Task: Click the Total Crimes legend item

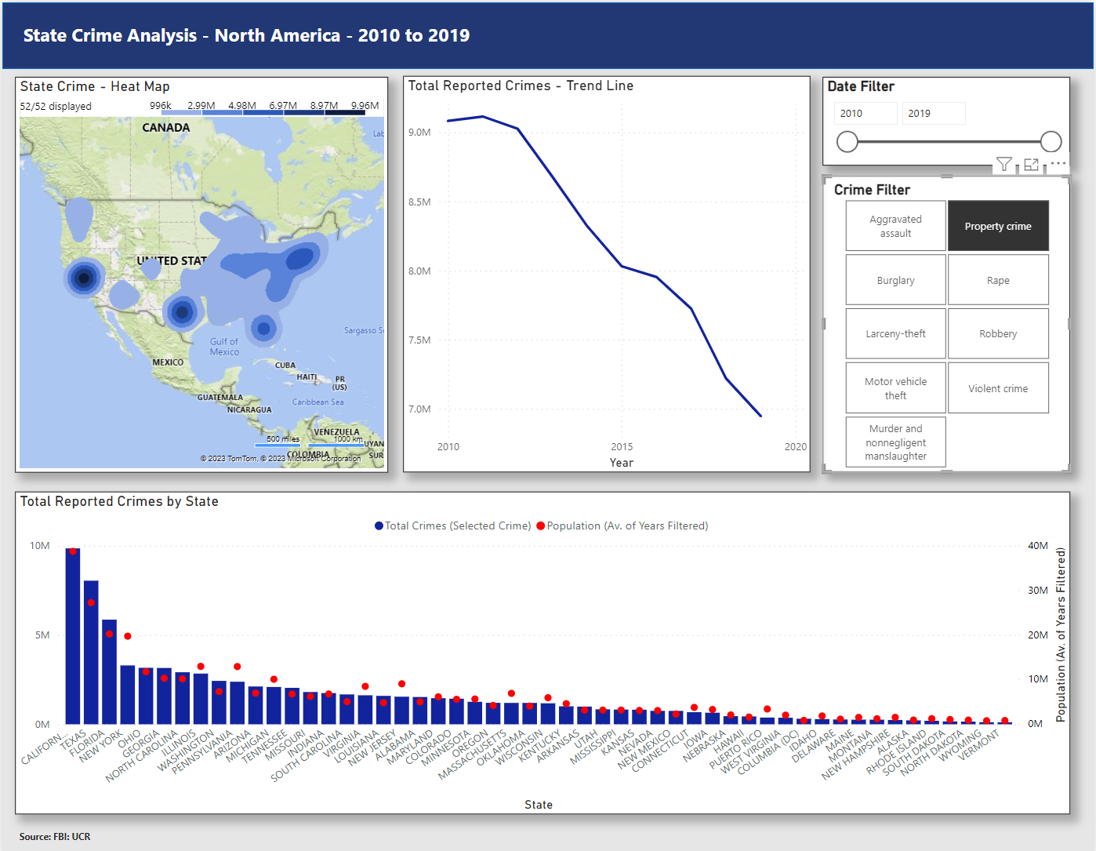Action: 453,526
